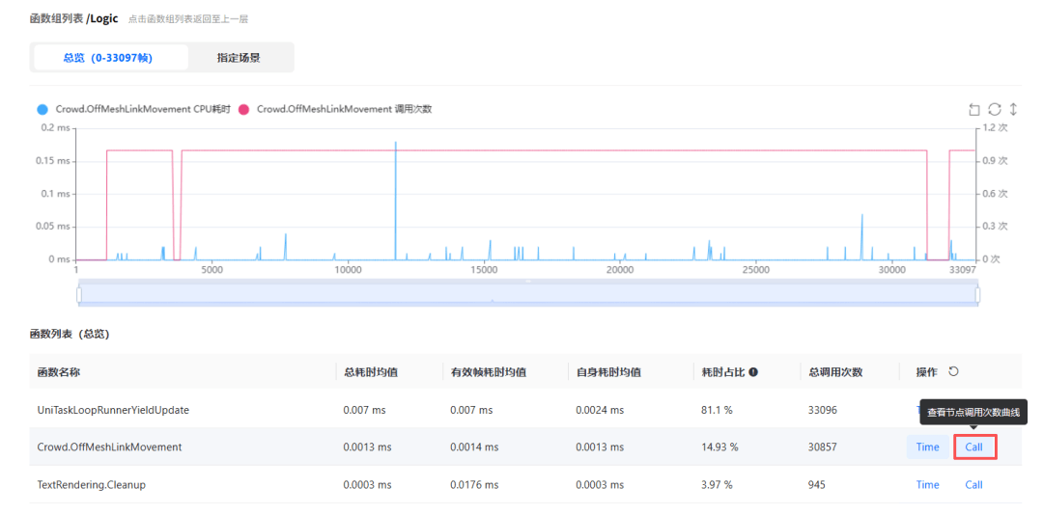Screen dimensions: 1043x515
Task: Click the reset icon next to 操作 header
Action: [953, 371]
